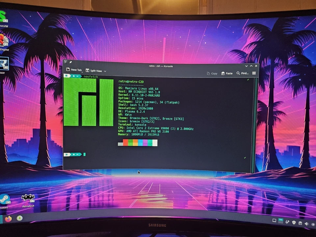This screenshot has height=237, width=316.
Task: Open the Konsole hamburger menu
Action: pyautogui.click(x=253, y=73)
